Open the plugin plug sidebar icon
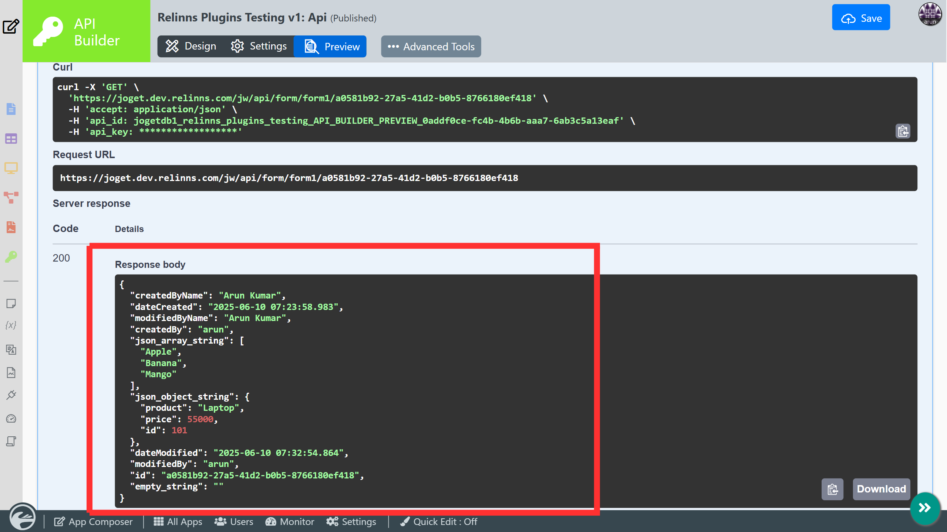The height and width of the screenshot is (532, 947). click(11, 395)
